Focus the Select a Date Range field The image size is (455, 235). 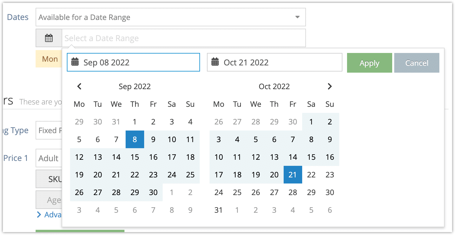pos(184,38)
